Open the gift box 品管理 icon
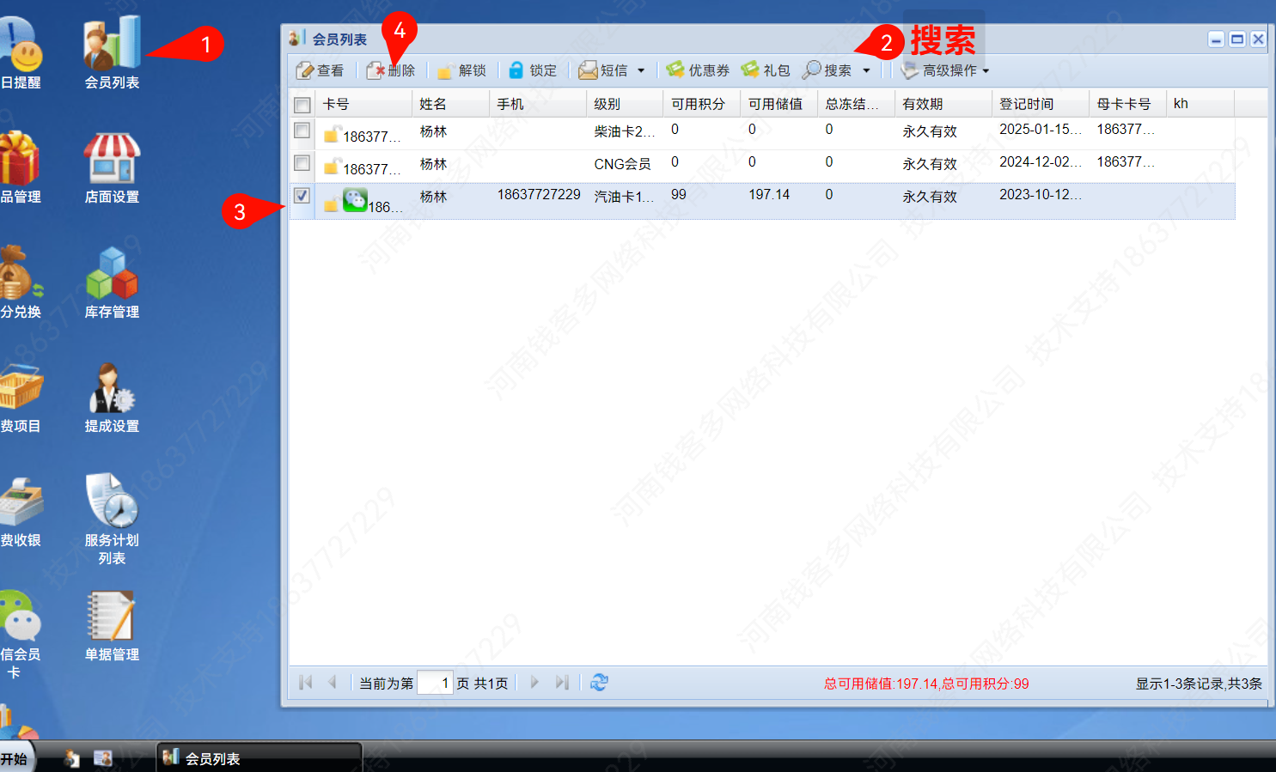Image resolution: width=1276 pixels, height=772 pixels. 21,168
